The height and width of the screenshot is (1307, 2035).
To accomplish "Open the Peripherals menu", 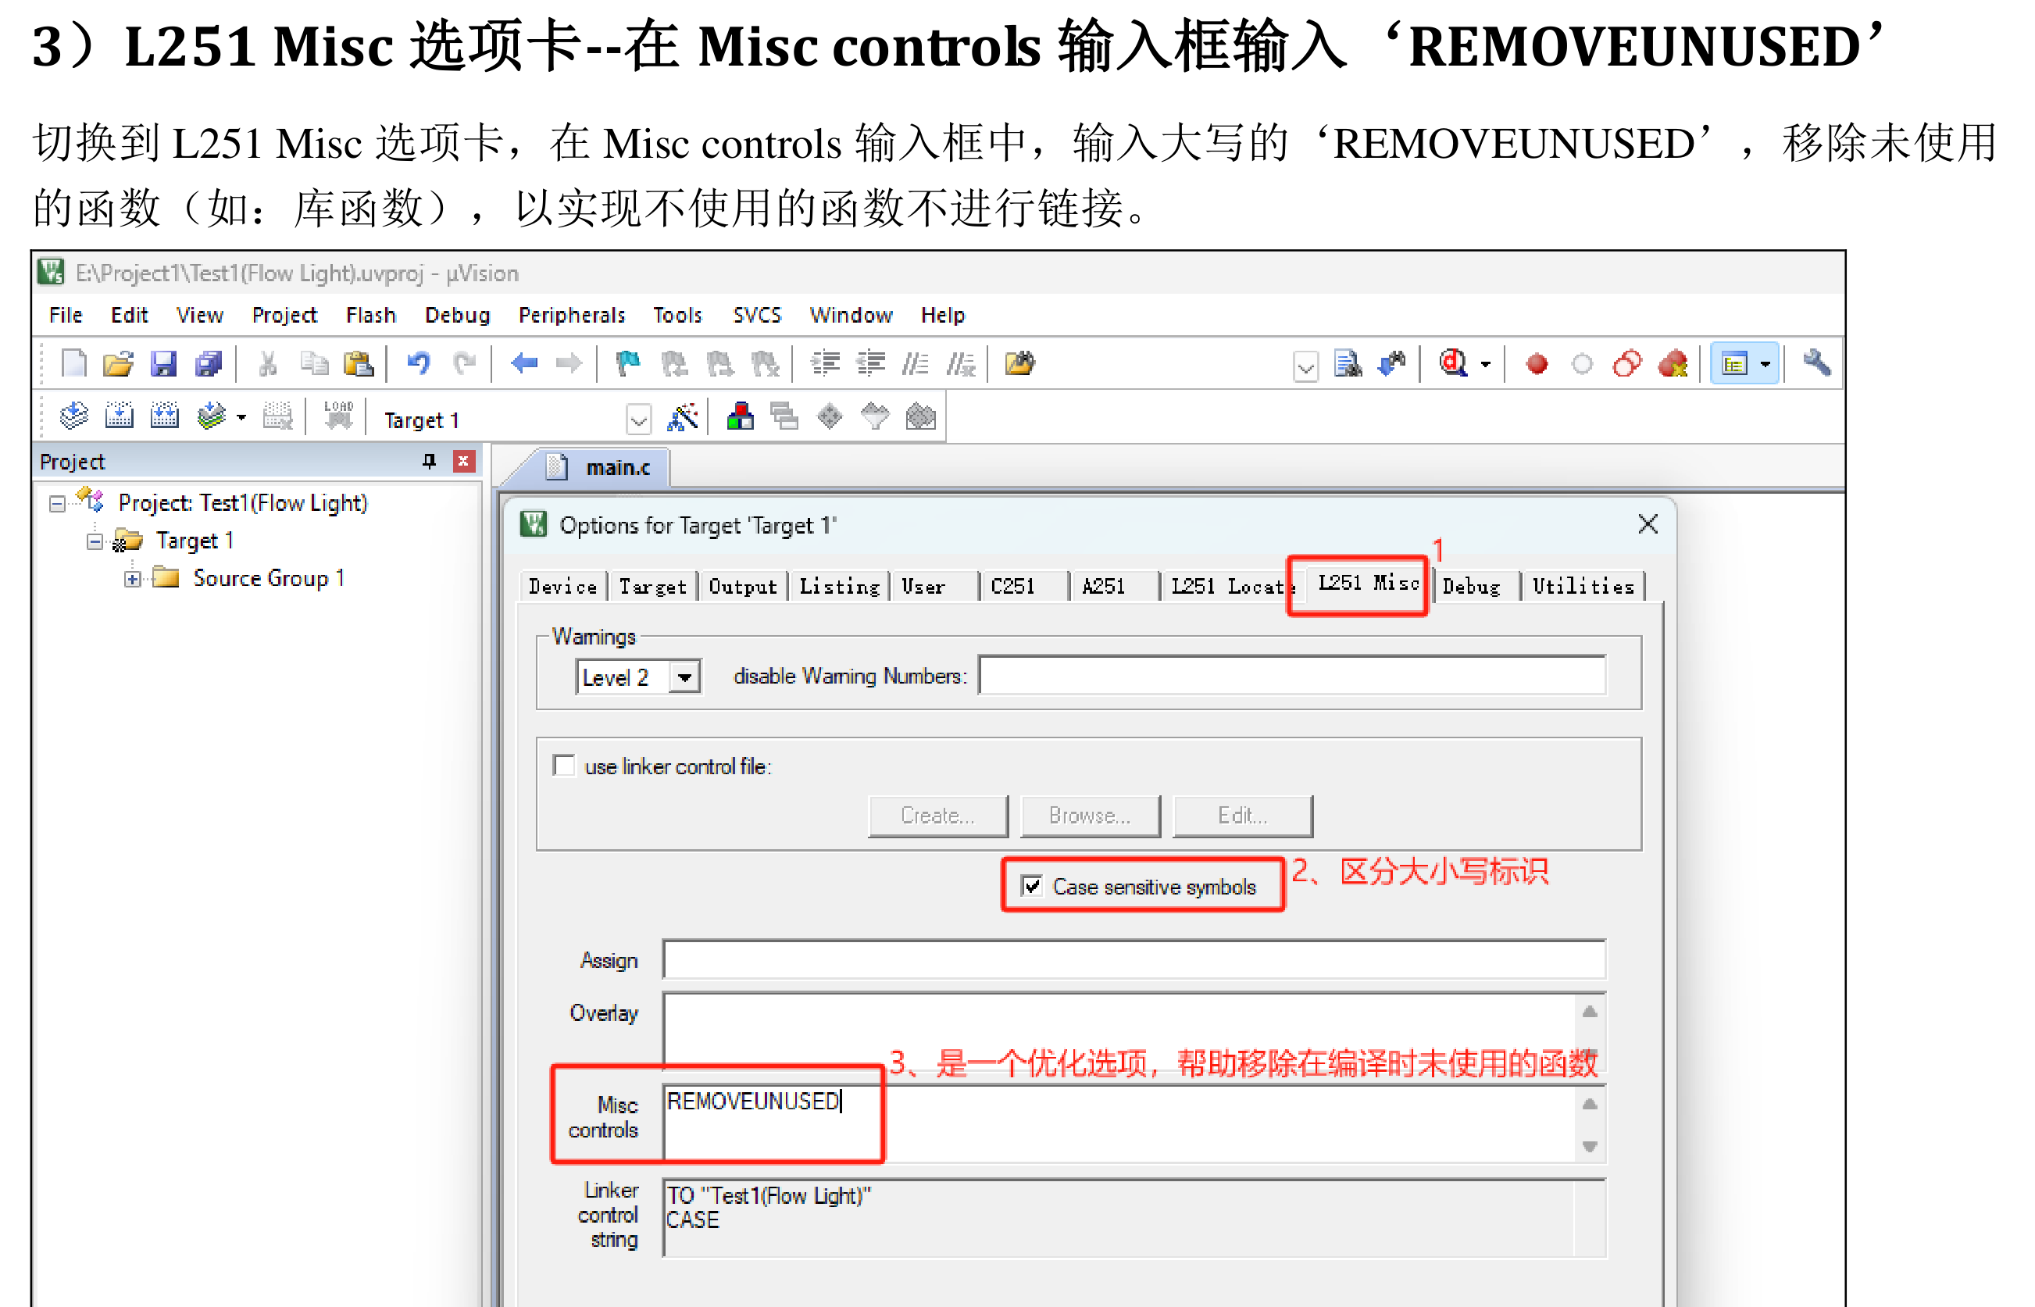I will tap(571, 315).
